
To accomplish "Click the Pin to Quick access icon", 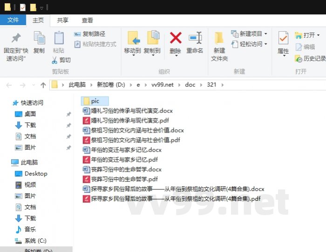I will [x=16, y=38].
